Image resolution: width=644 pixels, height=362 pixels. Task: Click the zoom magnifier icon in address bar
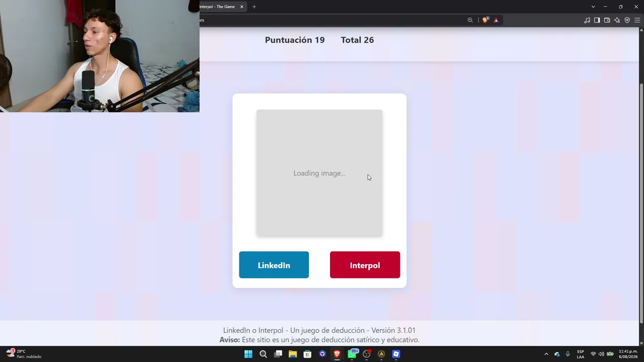(470, 20)
